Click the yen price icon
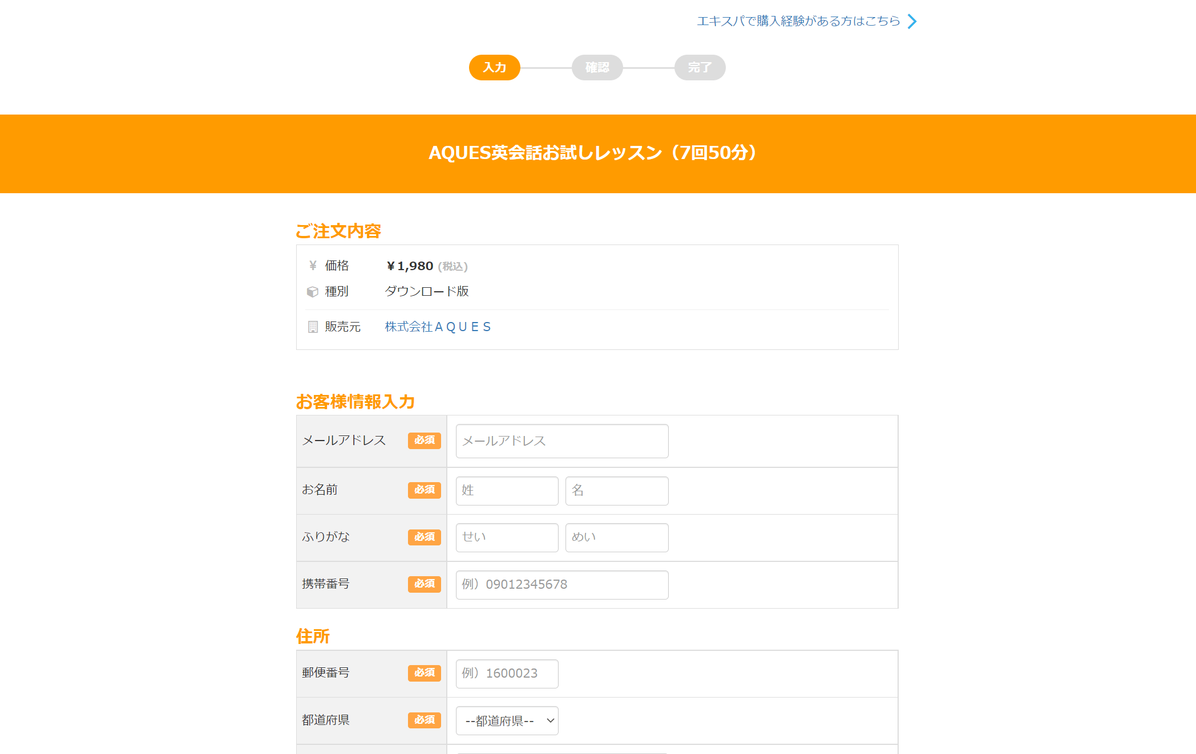Screen dimensions: 1196x754 (x=313, y=266)
